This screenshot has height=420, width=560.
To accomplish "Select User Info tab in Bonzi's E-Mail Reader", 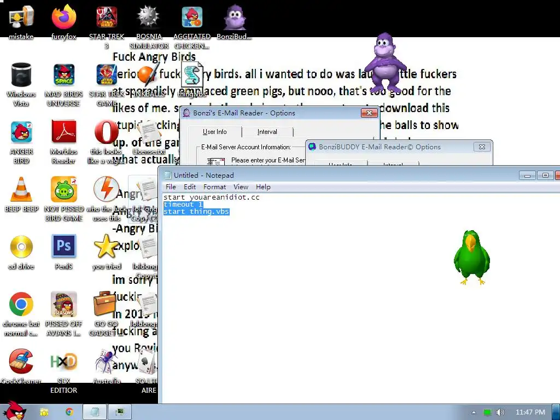I will point(214,131).
